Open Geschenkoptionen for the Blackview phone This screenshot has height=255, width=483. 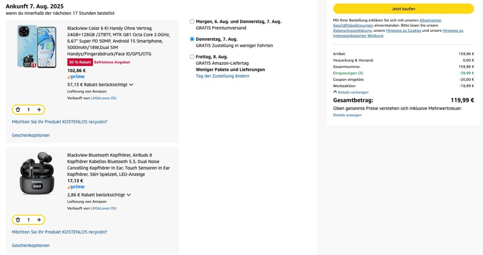coord(31,135)
